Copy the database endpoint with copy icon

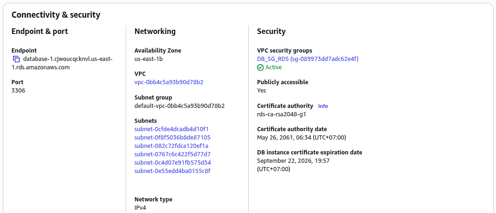[x=16, y=59]
